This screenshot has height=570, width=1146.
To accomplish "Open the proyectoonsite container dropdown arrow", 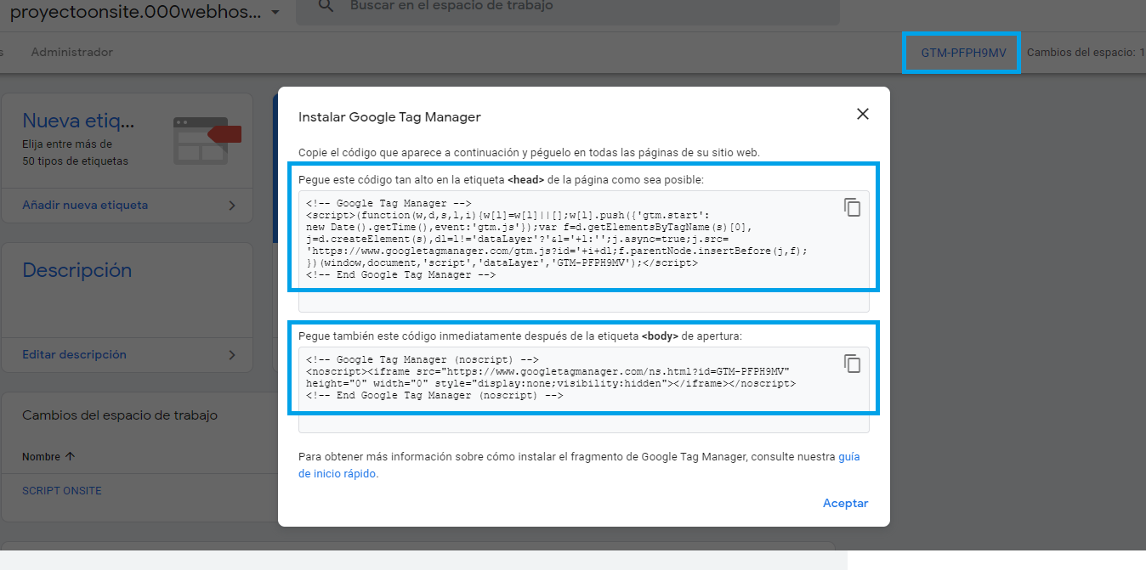I will click(275, 13).
